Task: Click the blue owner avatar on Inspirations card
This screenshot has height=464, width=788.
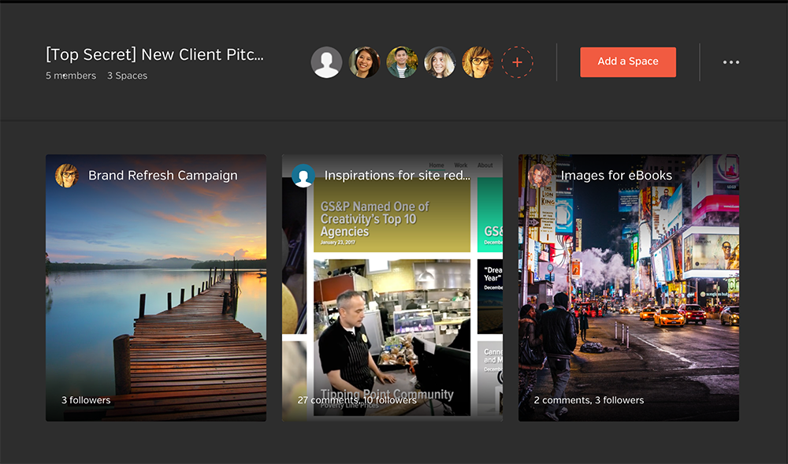Action: click(x=303, y=176)
